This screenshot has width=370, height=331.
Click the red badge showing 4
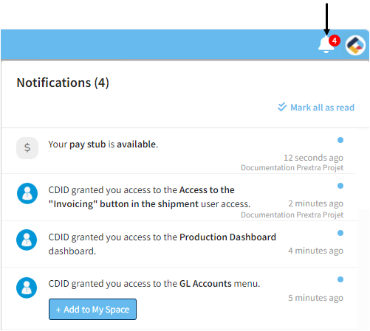335,41
